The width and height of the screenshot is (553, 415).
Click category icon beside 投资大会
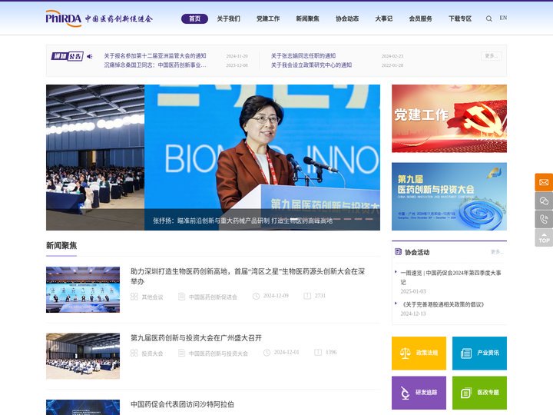click(x=134, y=353)
